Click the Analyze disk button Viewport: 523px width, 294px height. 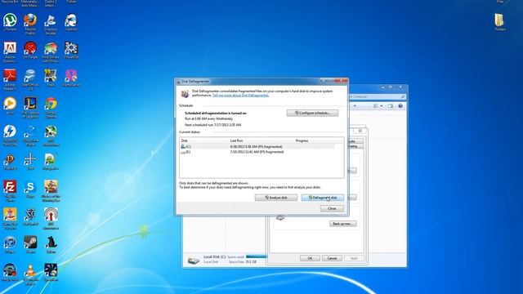click(x=276, y=198)
